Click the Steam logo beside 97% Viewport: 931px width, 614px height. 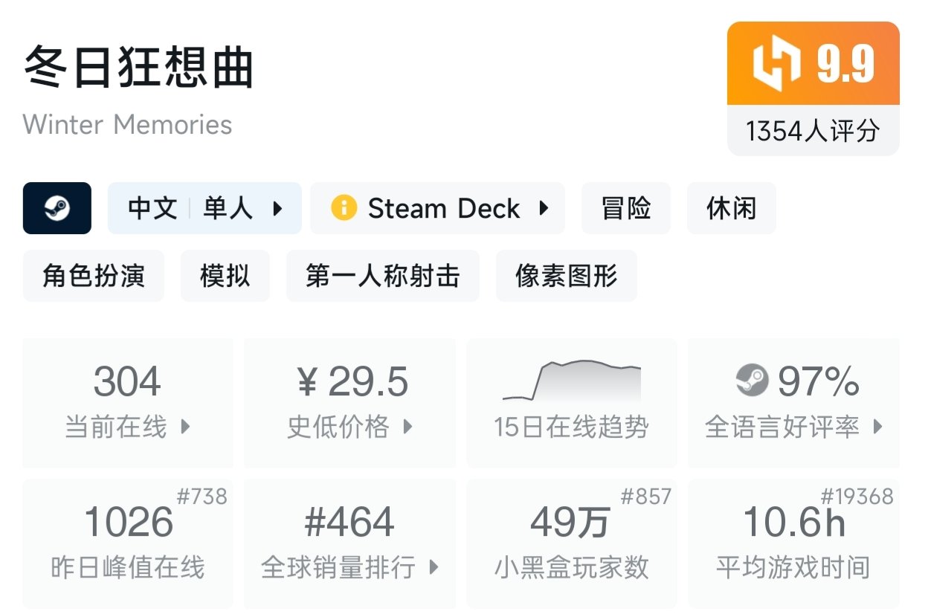click(752, 382)
